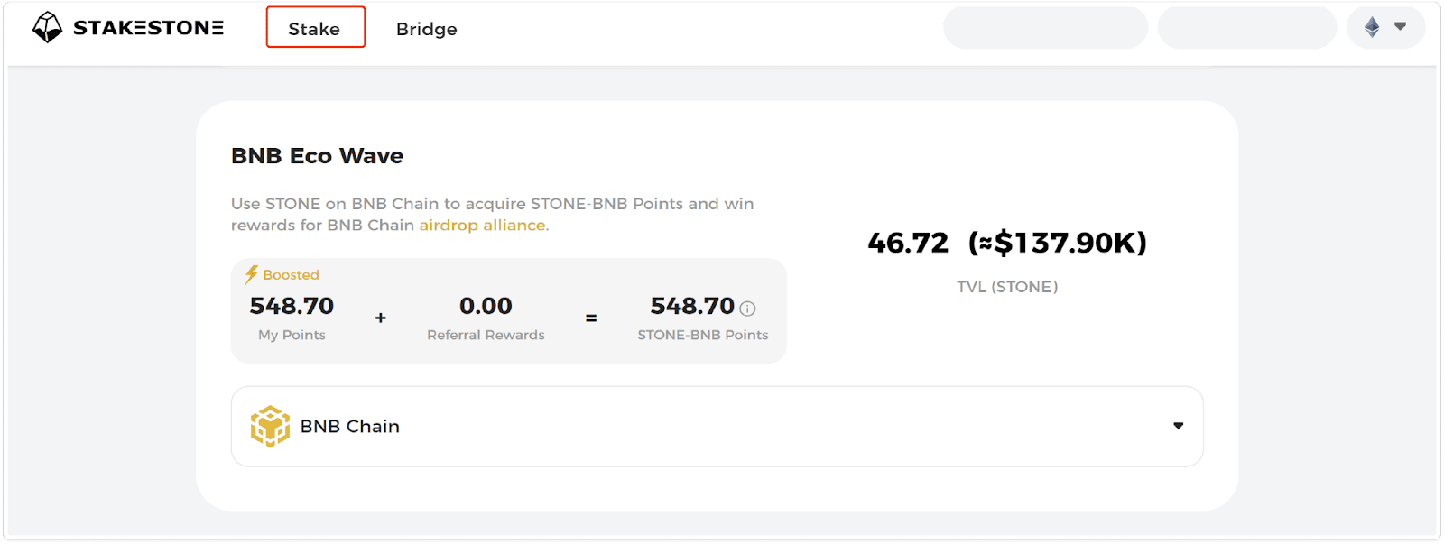The width and height of the screenshot is (1444, 544).
Task: Expand the BNB Chain dropdown arrow
Action: 1178,426
